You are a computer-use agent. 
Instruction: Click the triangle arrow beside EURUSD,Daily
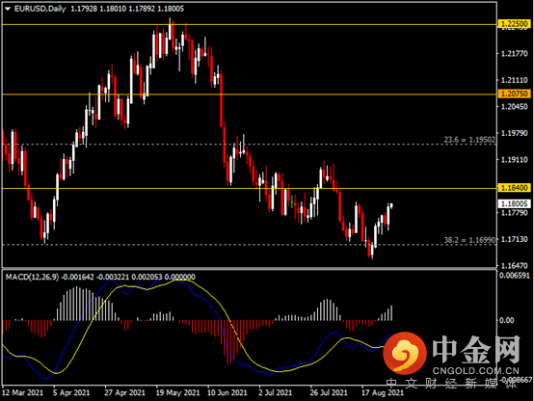[8, 9]
